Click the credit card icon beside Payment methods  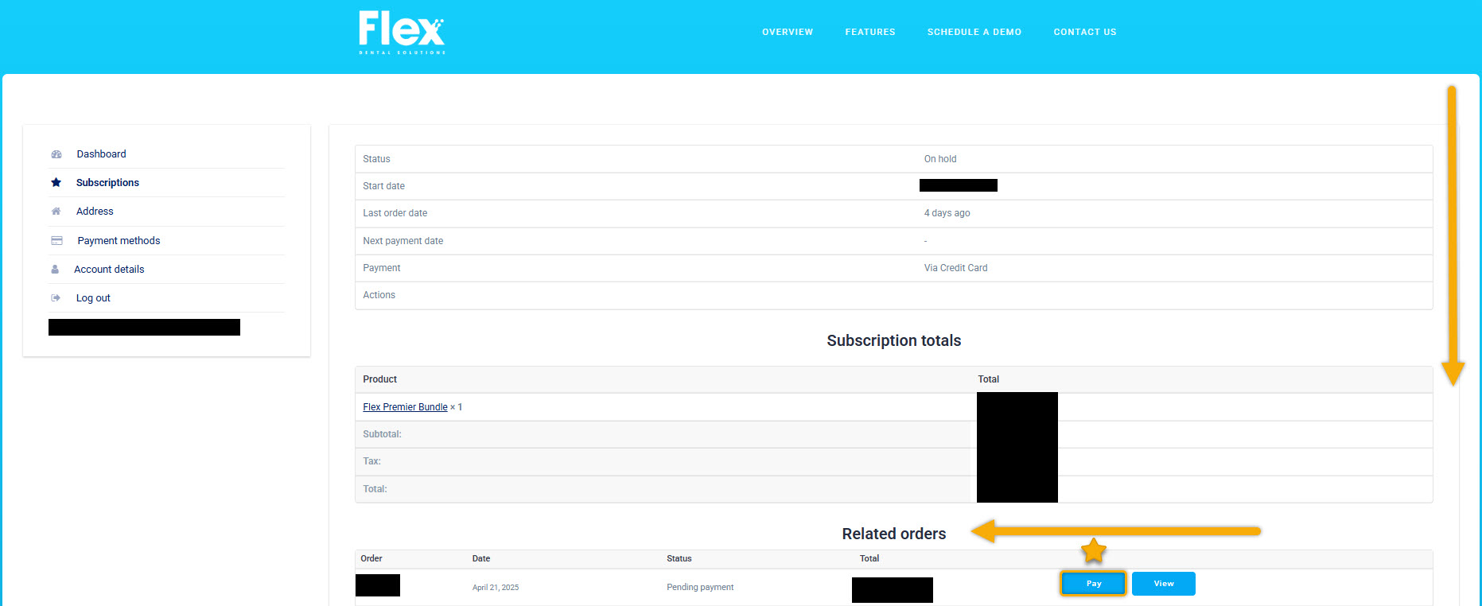56,240
